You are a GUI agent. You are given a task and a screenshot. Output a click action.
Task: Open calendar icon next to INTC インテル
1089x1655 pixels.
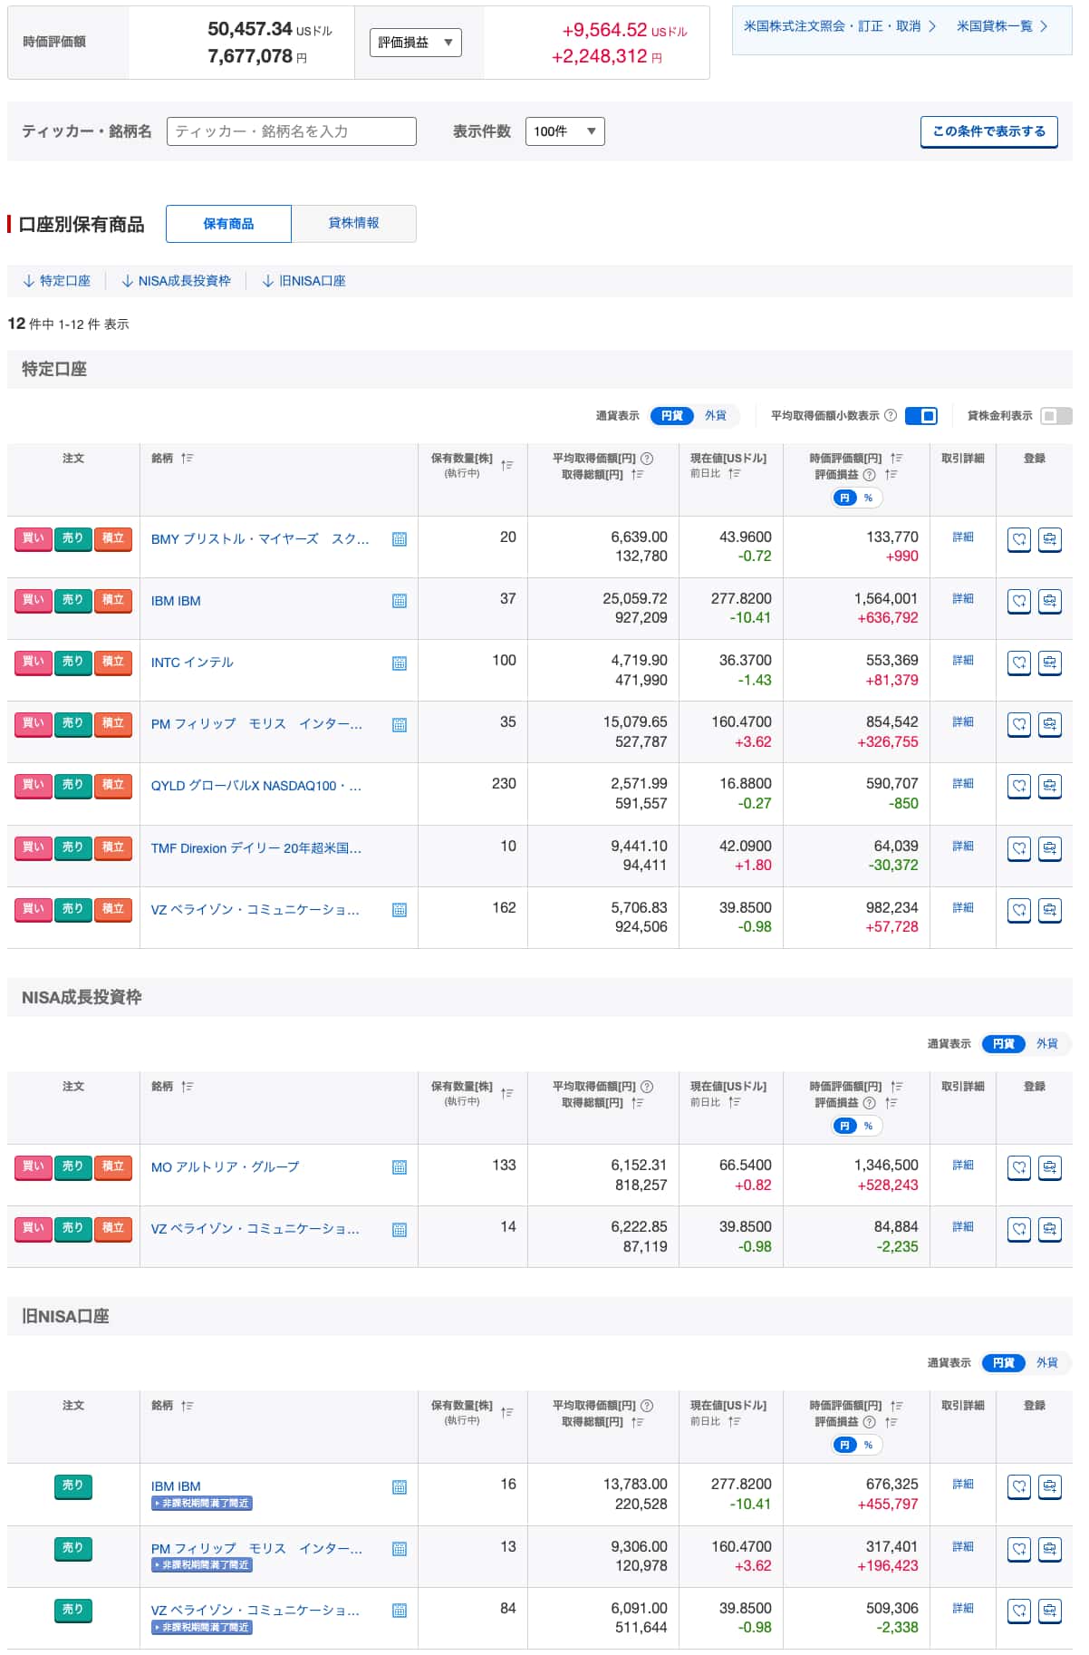(399, 663)
